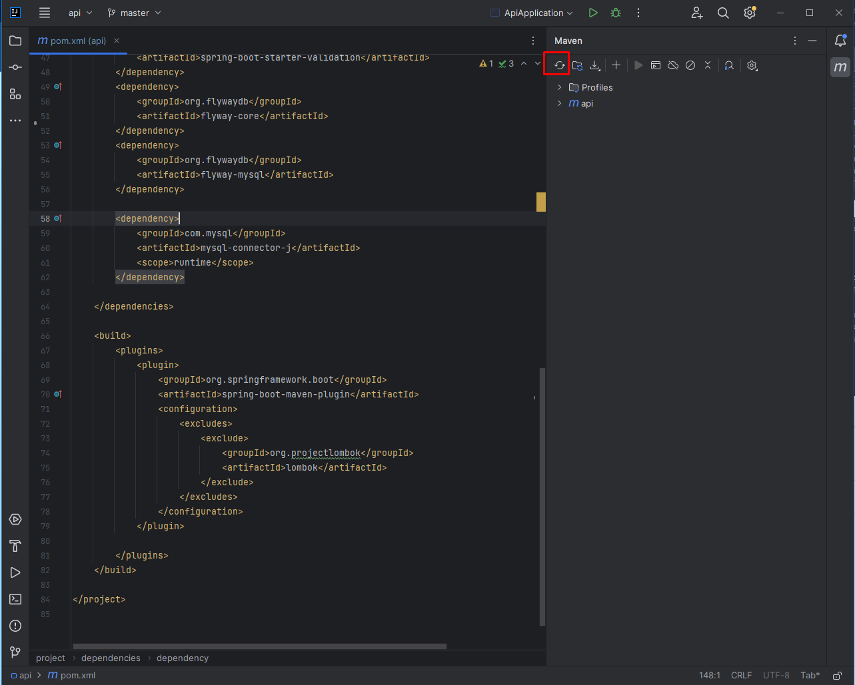Download sources and documentation icon
Image resolution: width=855 pixels, height=685 pixels.
pos(595,65)
